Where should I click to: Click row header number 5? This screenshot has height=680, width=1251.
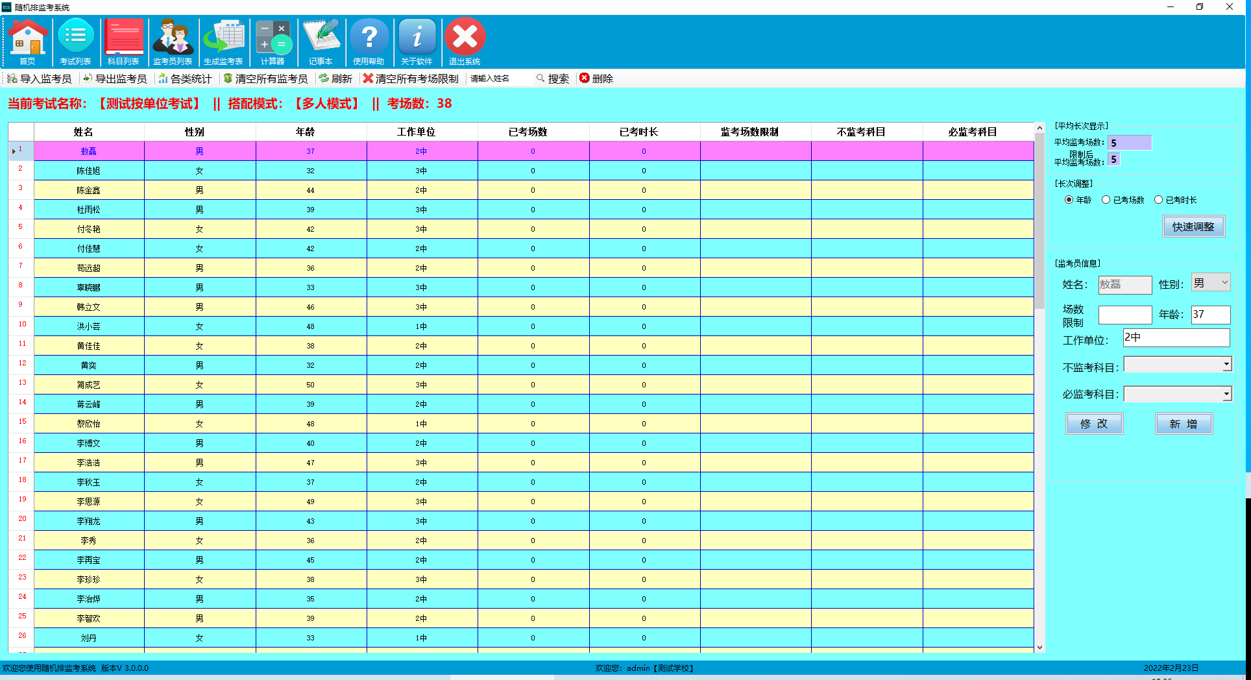pos(21,228)
